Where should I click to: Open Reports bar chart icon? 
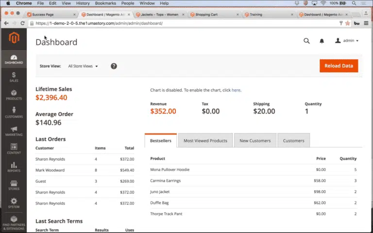point(14,167)
